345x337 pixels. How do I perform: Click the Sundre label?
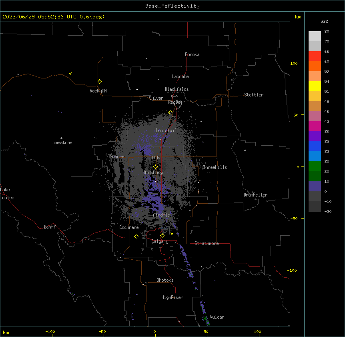tap(117, 156)
